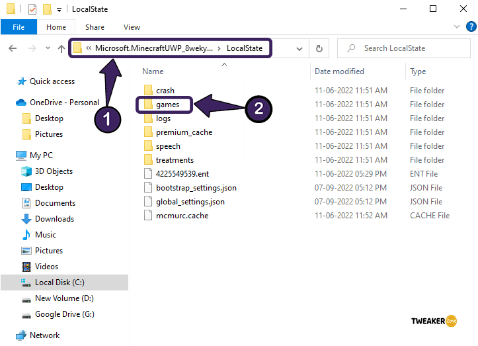The image size is (478, 346).
Task: Sort by the Date modified column header
Action: click(x=339, y=71)
